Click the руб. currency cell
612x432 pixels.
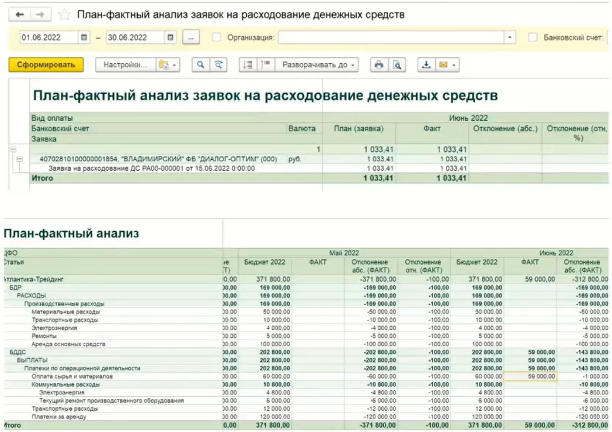click(x=295, y=159)
